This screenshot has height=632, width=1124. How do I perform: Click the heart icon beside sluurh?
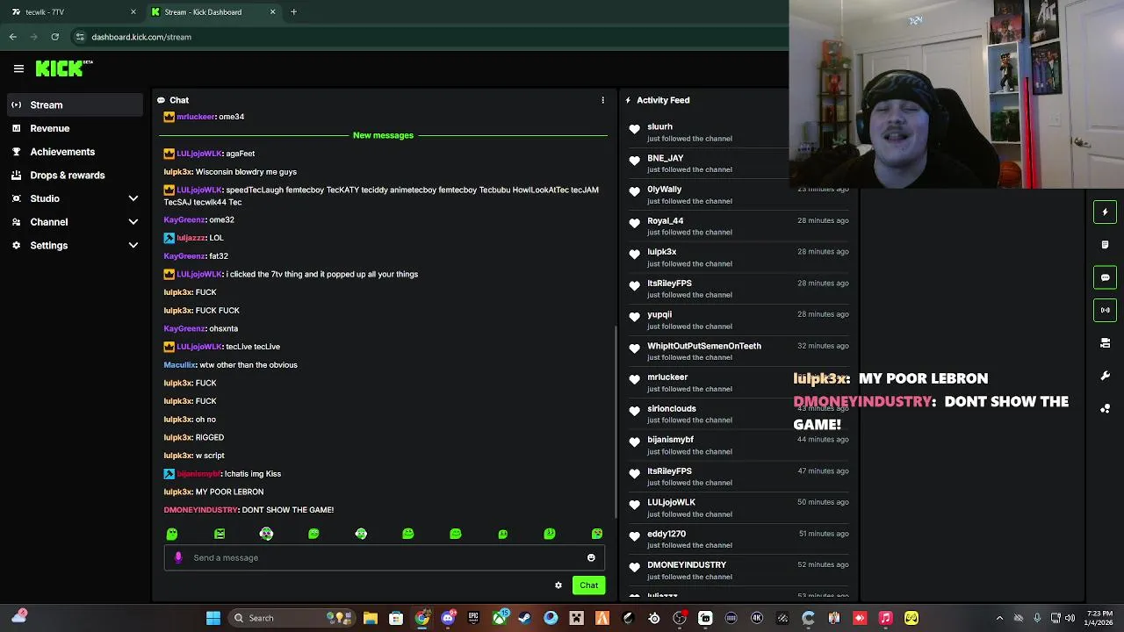point(634,129)
